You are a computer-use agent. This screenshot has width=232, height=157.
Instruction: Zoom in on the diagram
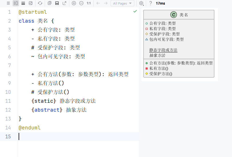click(74, 3)
